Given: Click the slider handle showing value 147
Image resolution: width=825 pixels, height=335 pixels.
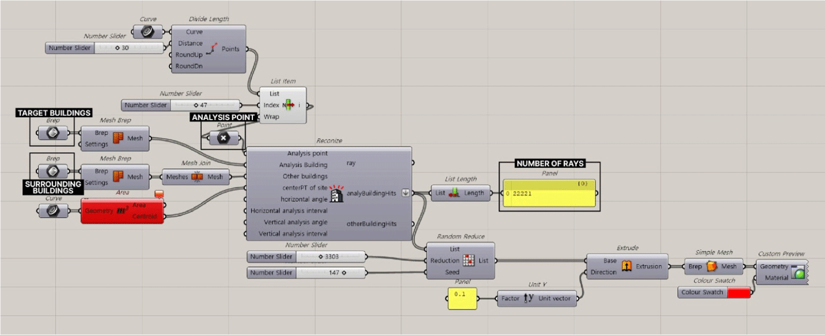Looking at the screenshot, I should tap(344, 272).
